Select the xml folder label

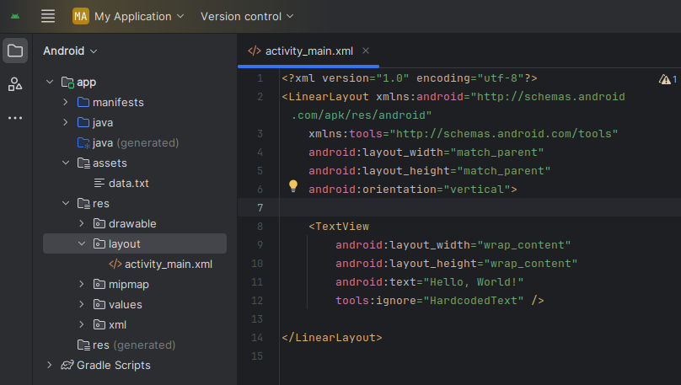pos(118,325)
